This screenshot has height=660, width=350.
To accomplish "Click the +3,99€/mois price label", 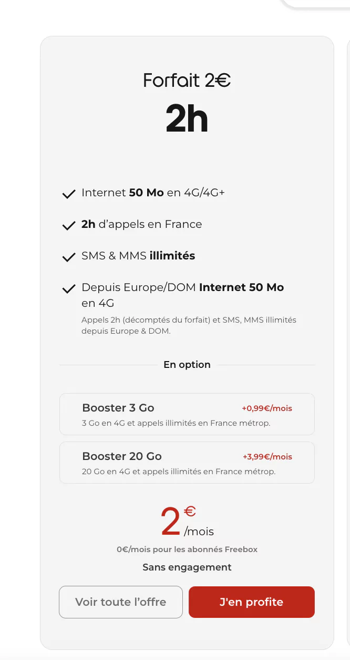I will [267, 457].
